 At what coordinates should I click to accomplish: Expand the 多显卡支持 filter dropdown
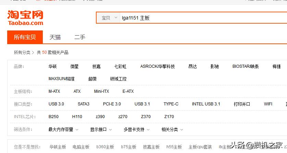(137, 129)
